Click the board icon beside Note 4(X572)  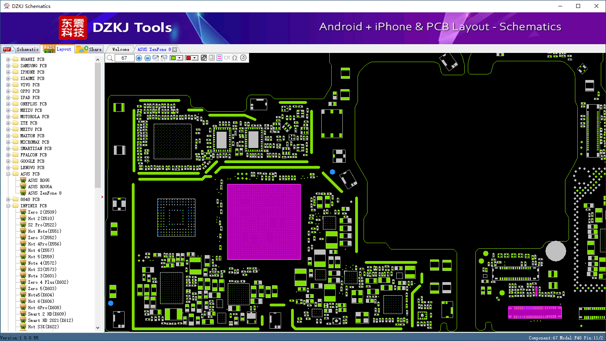[23, 263]
